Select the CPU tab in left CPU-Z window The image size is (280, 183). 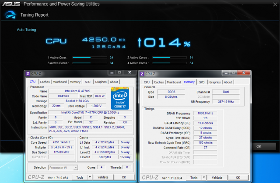coord(32,82)
